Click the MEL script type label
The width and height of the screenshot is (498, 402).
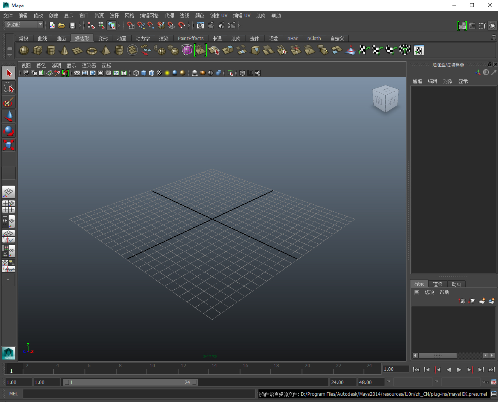[x=14, y=394]
